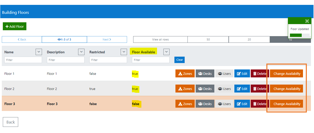Click Zones button for Floor 1
The image size is (314, 133).
[x=185, y=74]
